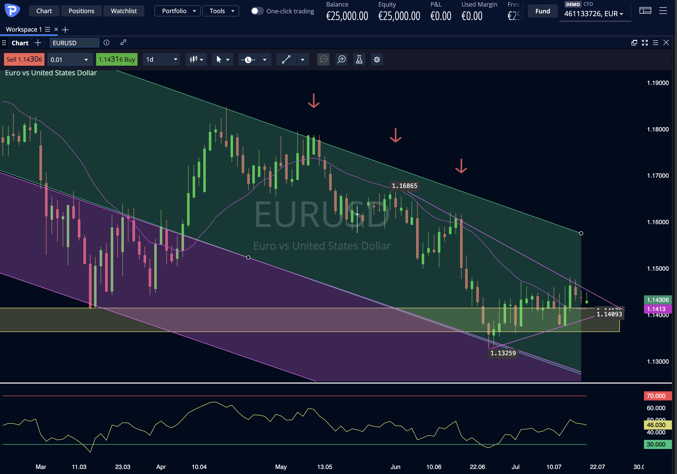Click the middle channel line anchor point
The width and height of the screenshot is (677, 474).
click(248, 258)
